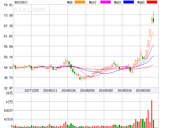Click the magenta MA10 legend swatch
This screenshot has width=175, height=128.
tap(106, 2)
